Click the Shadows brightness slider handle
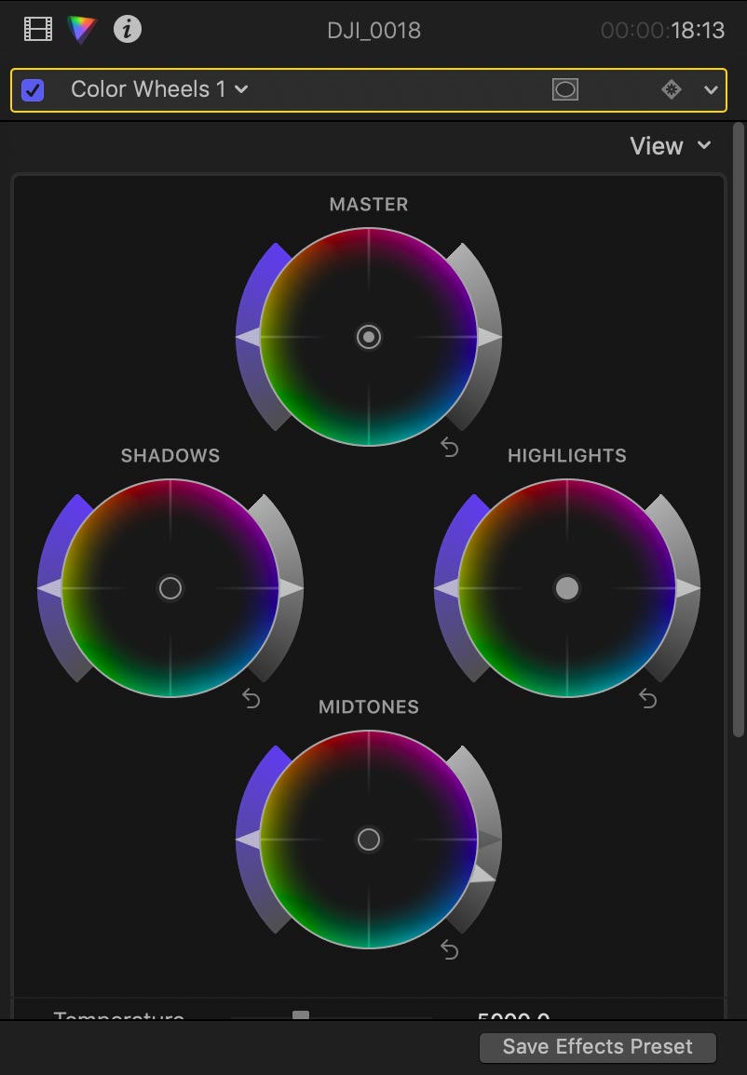The image size is (747, 1075). coord(292,587)
